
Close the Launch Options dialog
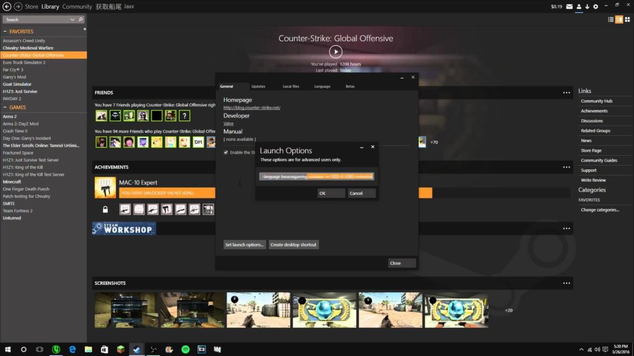(x=373, y=147)
